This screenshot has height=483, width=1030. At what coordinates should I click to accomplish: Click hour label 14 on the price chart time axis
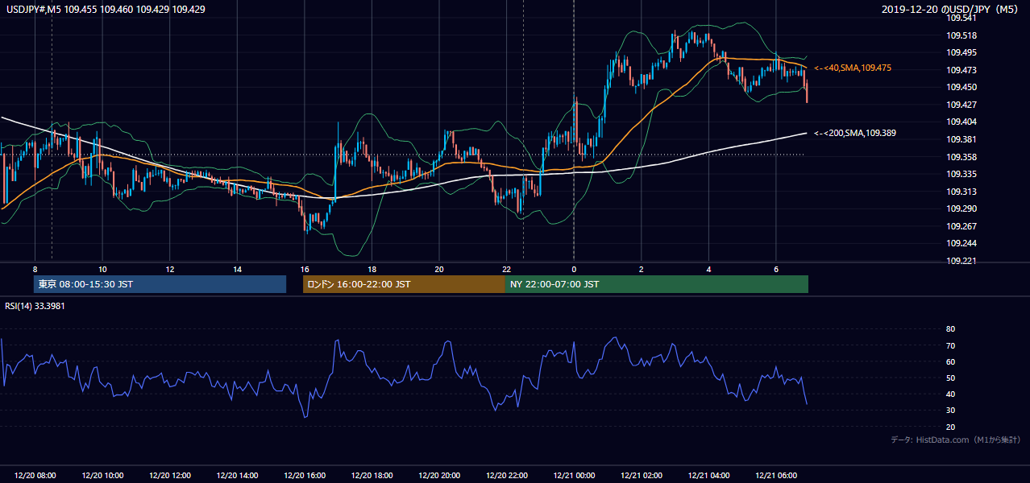237,269
